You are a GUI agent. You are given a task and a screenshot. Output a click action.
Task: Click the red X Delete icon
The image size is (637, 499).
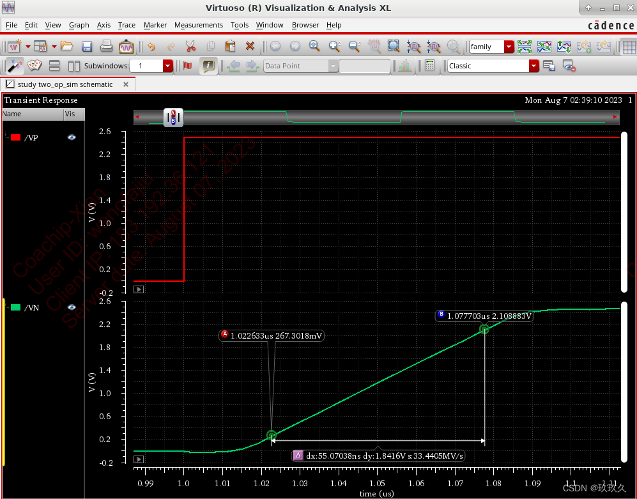coord(250,47)
